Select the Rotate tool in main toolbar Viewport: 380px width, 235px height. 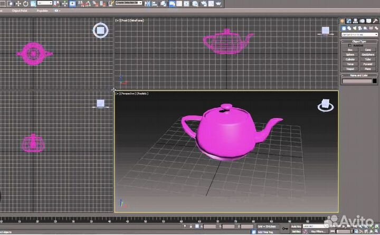[26, 4]
